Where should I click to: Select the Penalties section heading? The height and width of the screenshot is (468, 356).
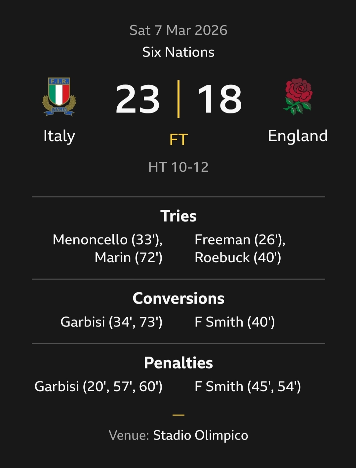tap(178, 363)
